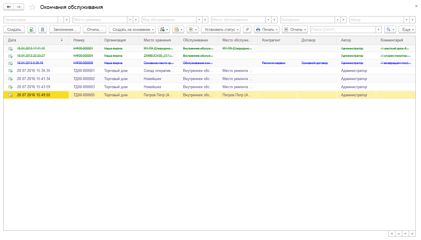The height and width of the screenshot is (240, 421).
Task: Click the linked windows icon button
Action: (x=247, y=30)
